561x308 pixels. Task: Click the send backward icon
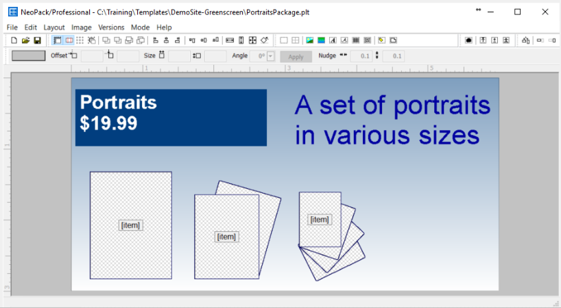coord(118,40)
